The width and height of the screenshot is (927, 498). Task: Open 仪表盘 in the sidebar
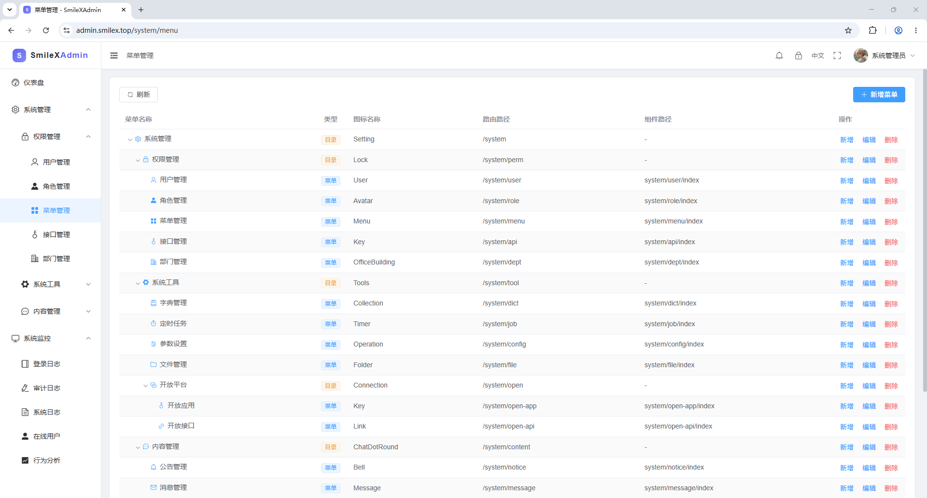click(50, 83)
